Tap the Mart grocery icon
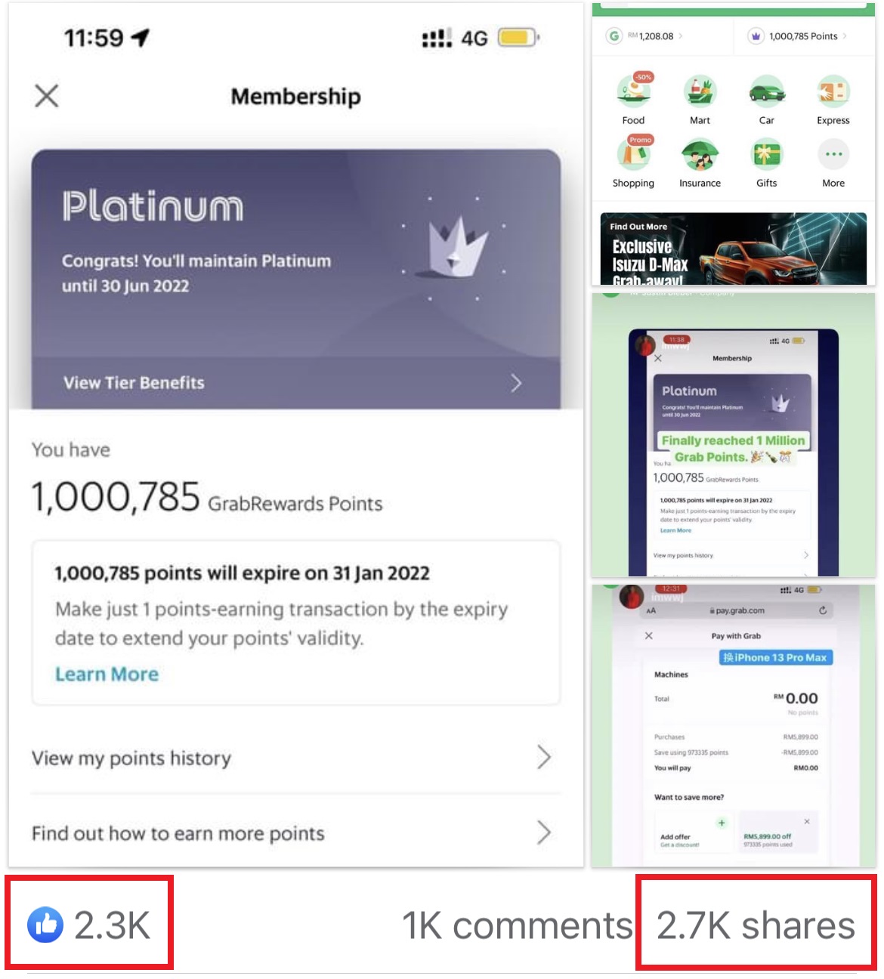Image resolution: width=884 pixels, height=979 pixels. [700, 92]
